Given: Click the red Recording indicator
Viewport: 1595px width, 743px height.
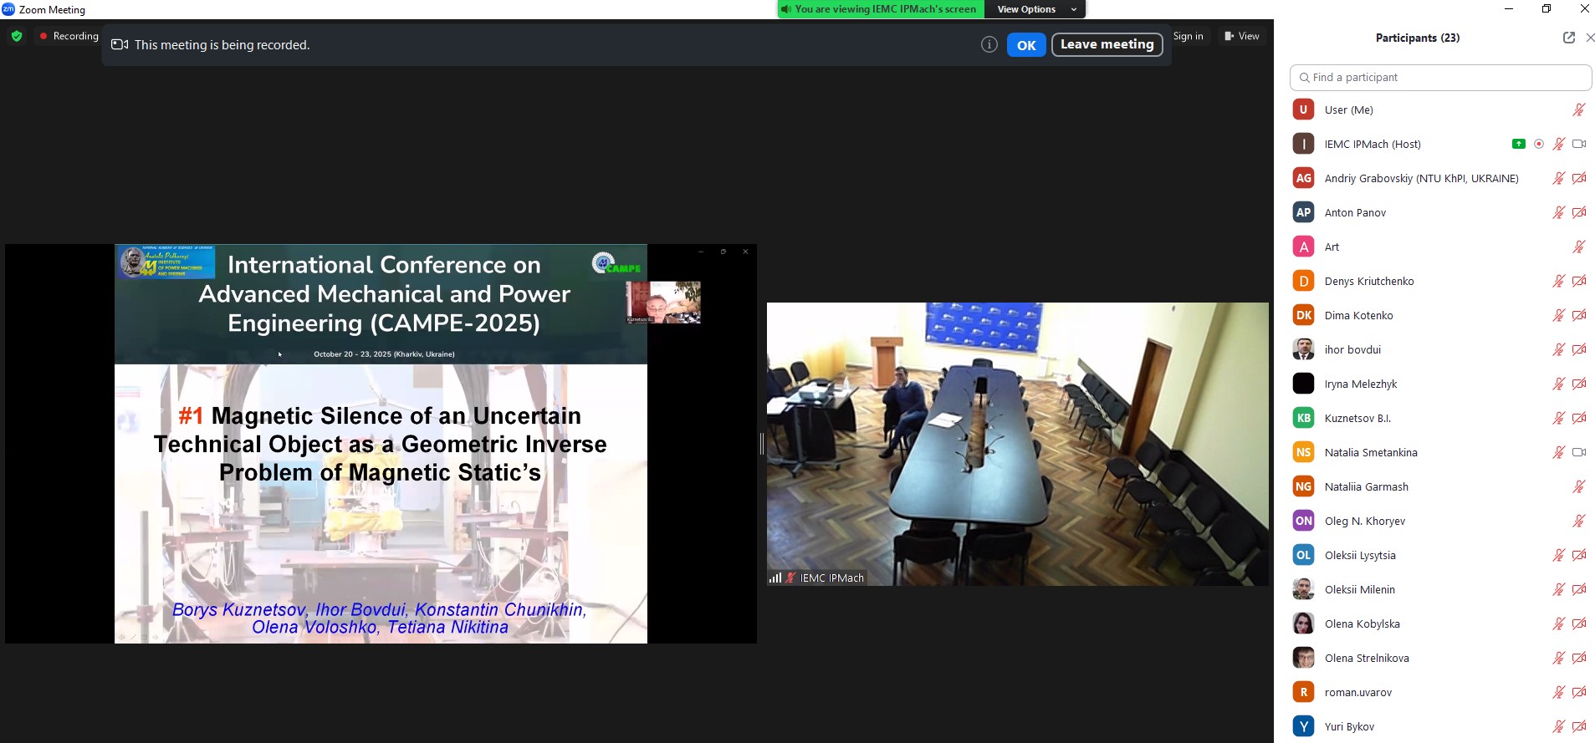Looking at the screenshot, I should coord(69,36).
